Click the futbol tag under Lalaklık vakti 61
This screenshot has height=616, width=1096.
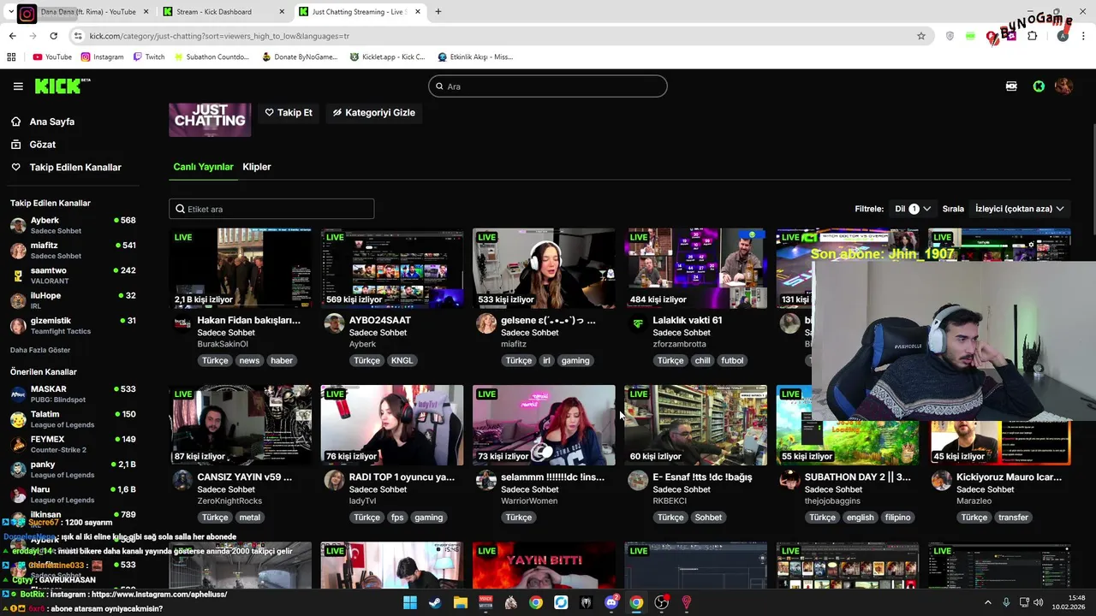pyautogui.click(x=732, y=360)
